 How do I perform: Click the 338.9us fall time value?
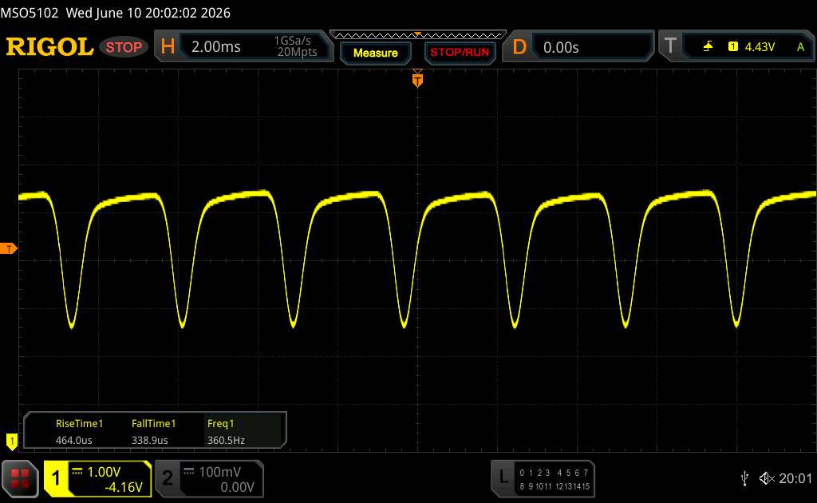[x=149, y=441]
